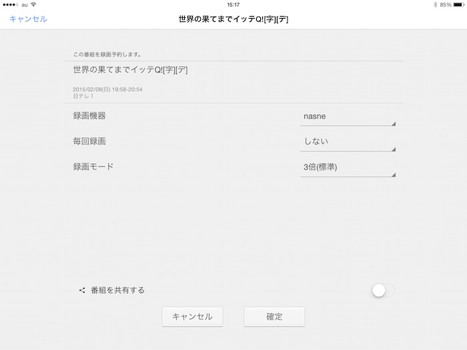467x350 pixels.
Task: Tap the share icon beside 番組を共有する
Action: (x=82, y=290)
